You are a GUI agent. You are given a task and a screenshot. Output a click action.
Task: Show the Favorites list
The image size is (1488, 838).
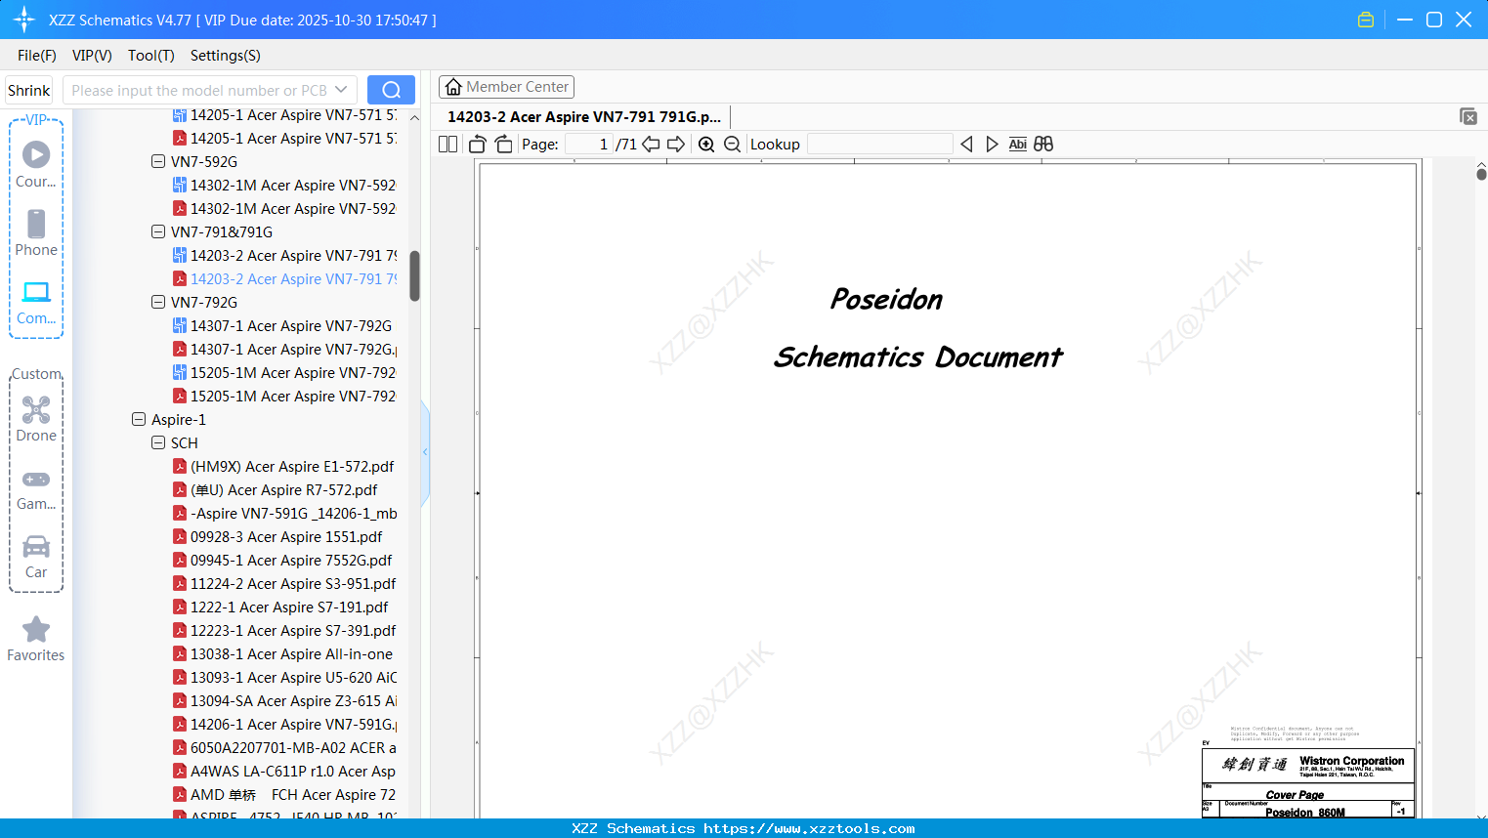click(x=36, y=639)
